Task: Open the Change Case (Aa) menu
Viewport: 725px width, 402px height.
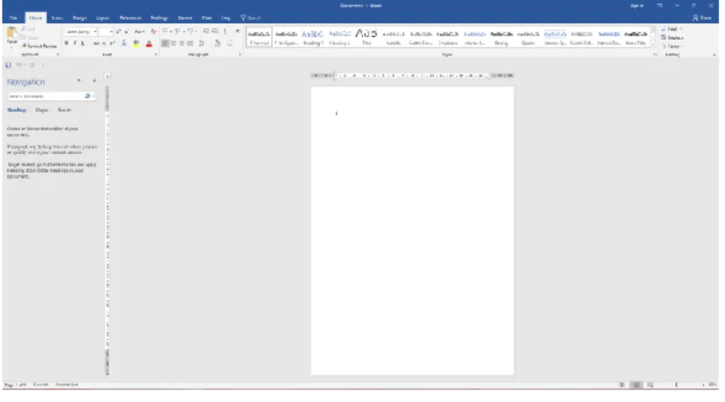Action: click(x=139, y=31)
